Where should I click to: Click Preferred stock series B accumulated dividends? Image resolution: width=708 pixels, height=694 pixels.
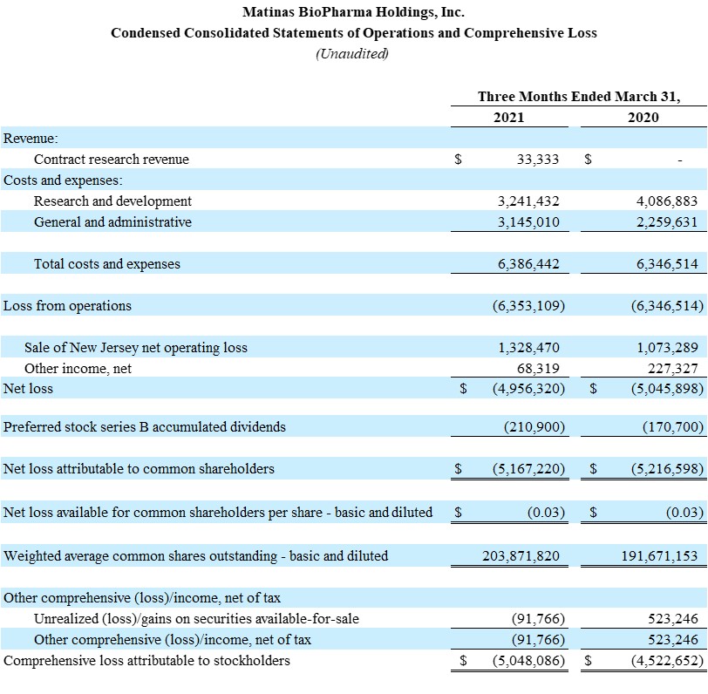(144, 427)
